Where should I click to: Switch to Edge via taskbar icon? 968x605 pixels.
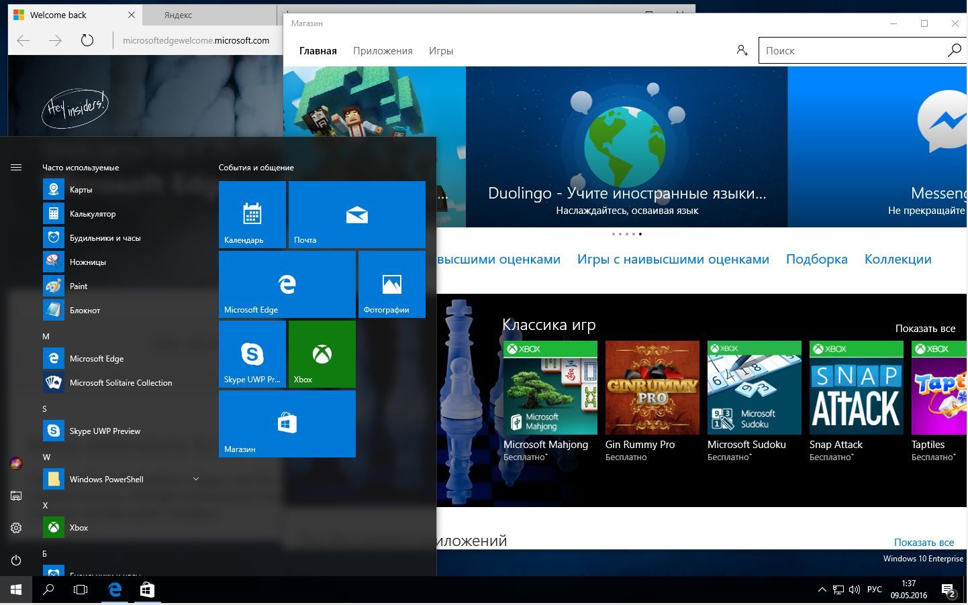[x=115, y=590]
